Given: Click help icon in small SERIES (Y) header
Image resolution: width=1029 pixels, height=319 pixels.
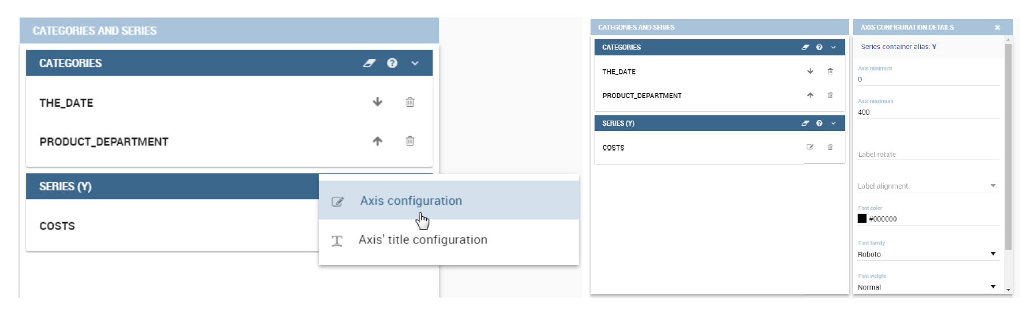Looking at the screenshot, I should 819,123.
